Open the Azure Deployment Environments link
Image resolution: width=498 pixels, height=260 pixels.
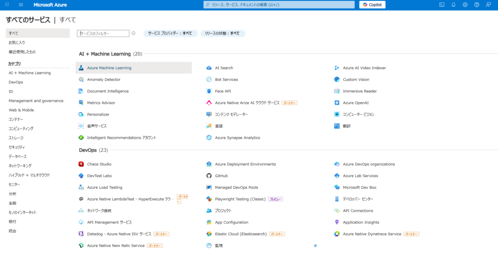click(x=245, y=164)
